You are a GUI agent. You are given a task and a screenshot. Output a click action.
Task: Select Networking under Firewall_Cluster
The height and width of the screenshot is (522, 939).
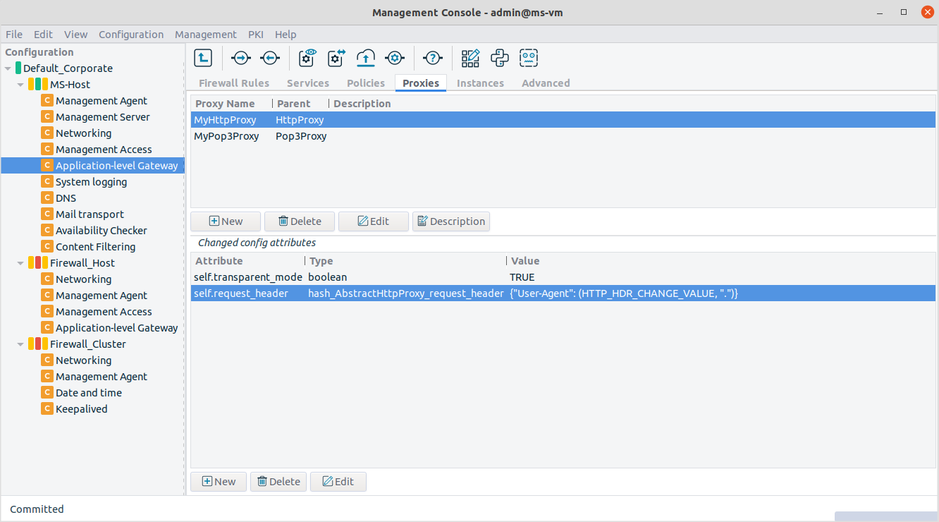[84, 360]
